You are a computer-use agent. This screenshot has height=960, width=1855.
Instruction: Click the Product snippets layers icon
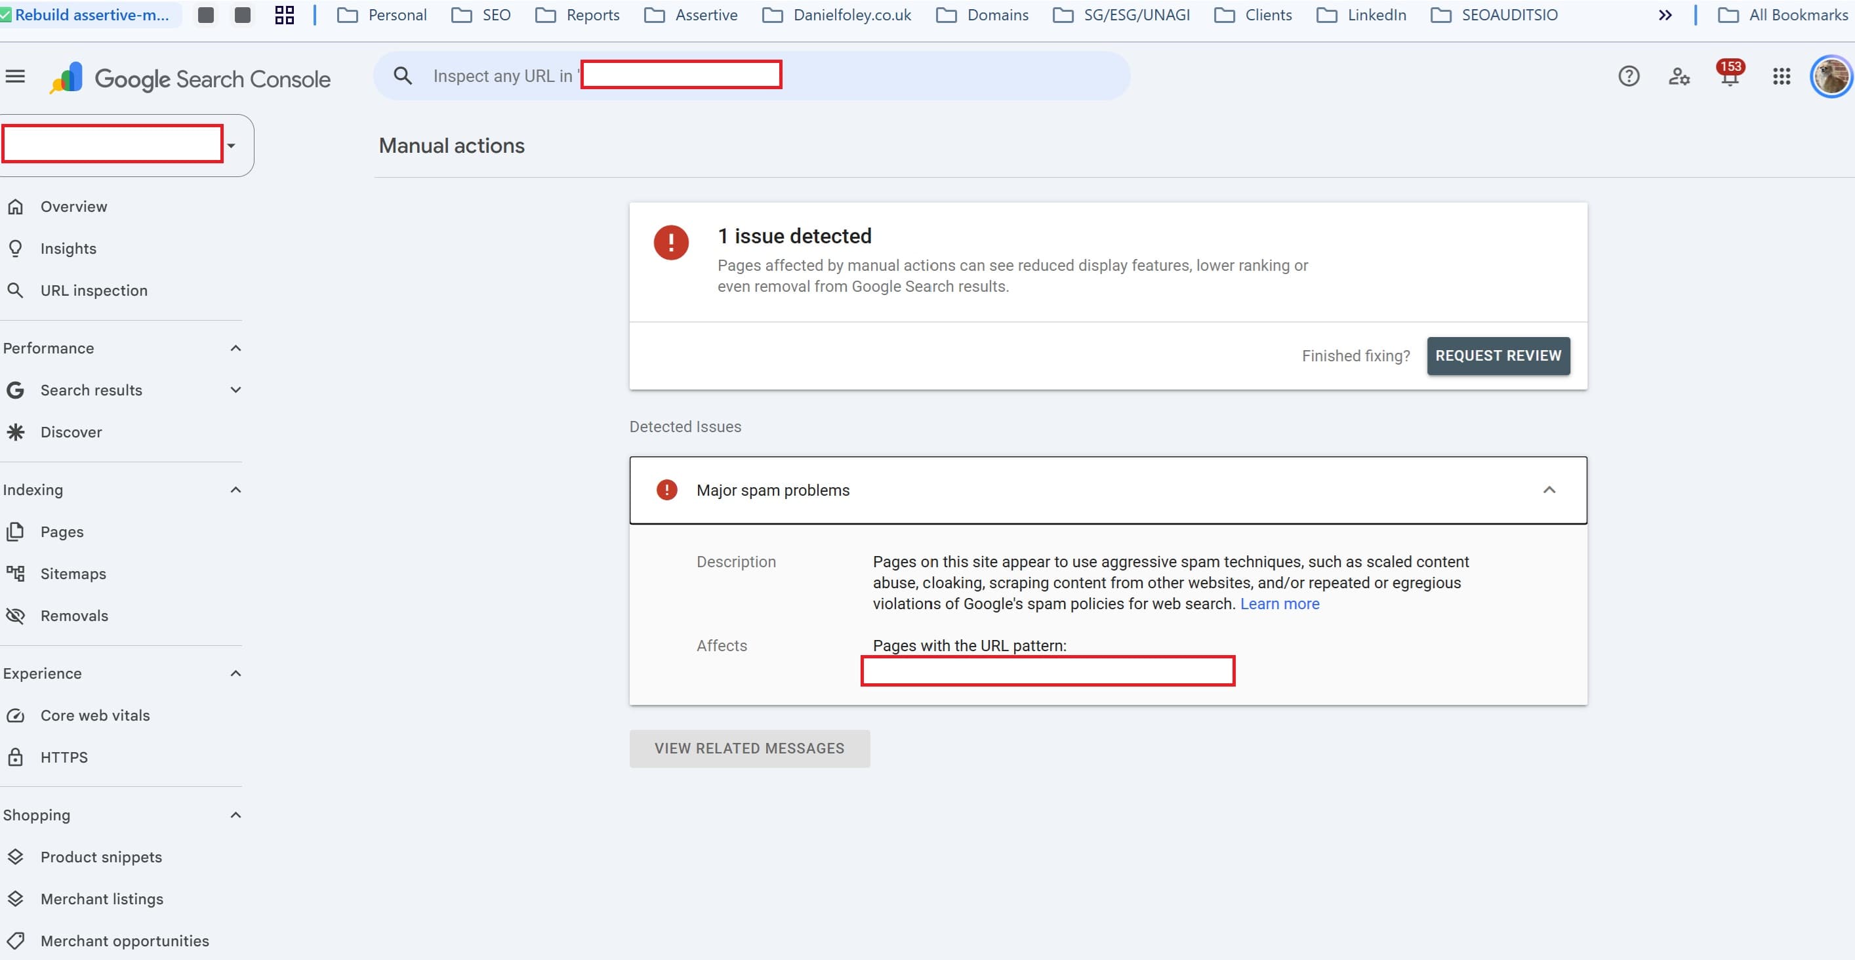pyautogui.click(x=15, y=856)
